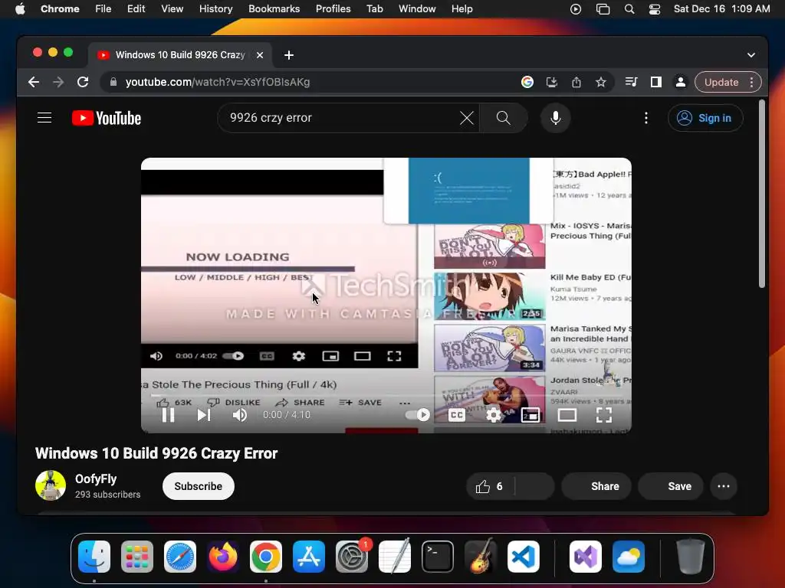Open the Apple menu
The width and height of the screenshot is (785, 588).
coord(20,9)
